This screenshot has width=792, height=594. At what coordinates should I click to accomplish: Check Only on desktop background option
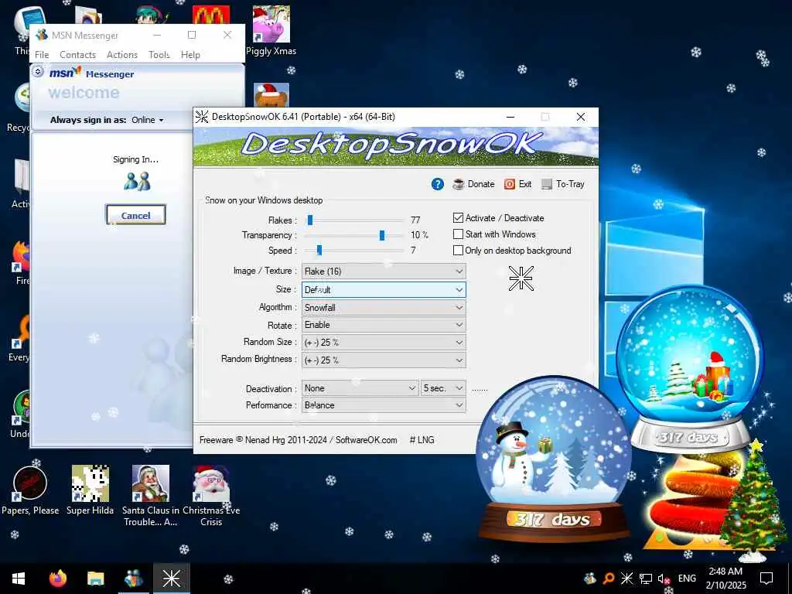coord(458,250)
